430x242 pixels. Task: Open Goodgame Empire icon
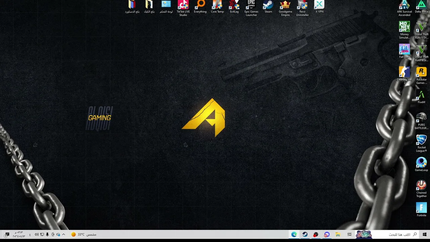coord(285,8)
